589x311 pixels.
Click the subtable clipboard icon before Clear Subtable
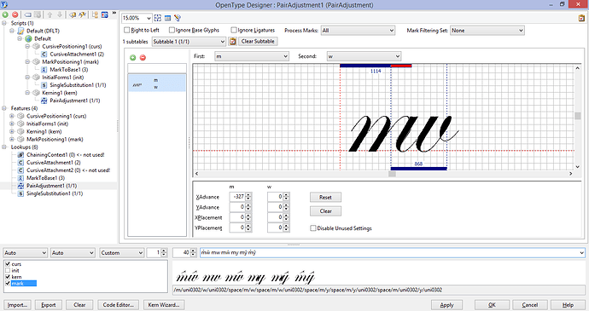point(232,41)
